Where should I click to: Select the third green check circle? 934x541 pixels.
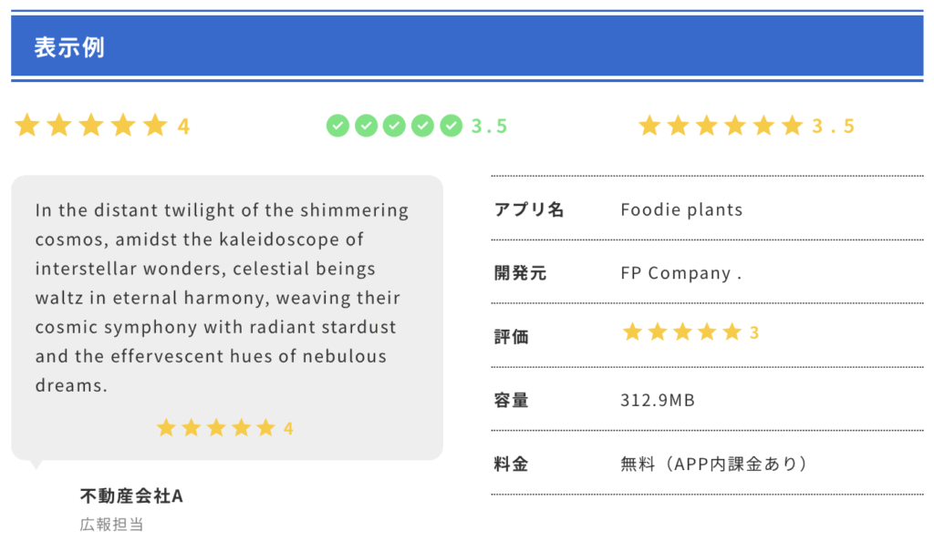[394, 126]
